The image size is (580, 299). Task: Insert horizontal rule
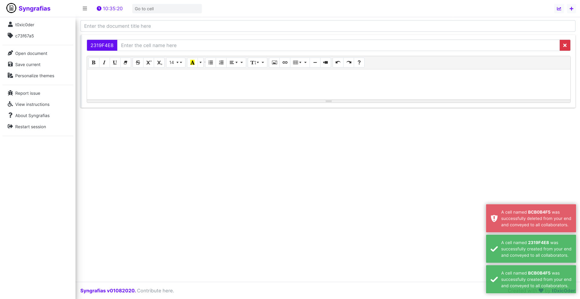tap(315, 62)
